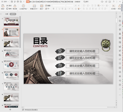Click the ellipsis more icon in right sidebar

(x=120, y=95)
